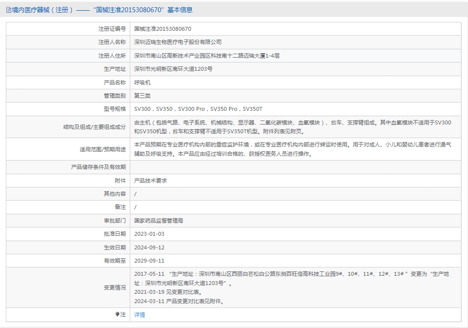Click the expiry date 2029-09-11
This screenshot has height=328, width=468.
tap(149, 261)
